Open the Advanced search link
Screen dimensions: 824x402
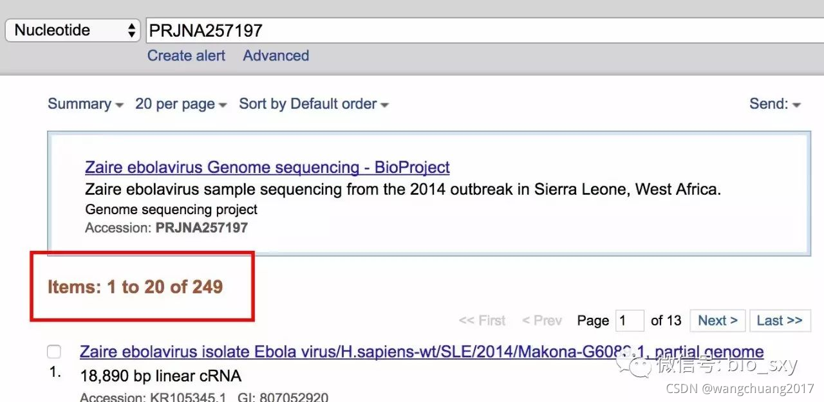coord(276,56)
